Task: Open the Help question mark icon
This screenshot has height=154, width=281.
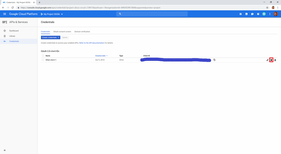Action: (258, 14)
